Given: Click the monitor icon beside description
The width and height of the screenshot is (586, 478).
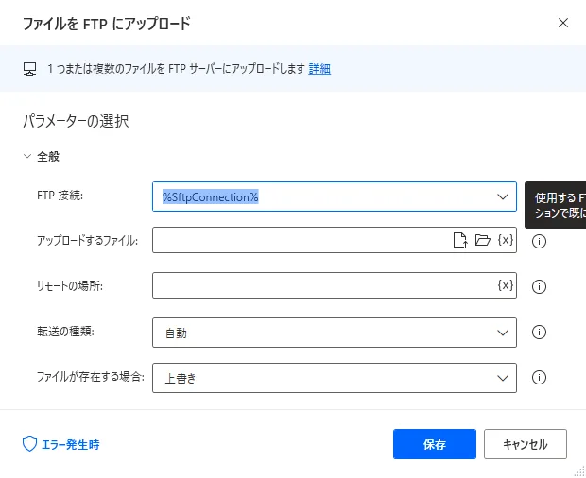Looking at the screenshot, I should coord(29,69).
